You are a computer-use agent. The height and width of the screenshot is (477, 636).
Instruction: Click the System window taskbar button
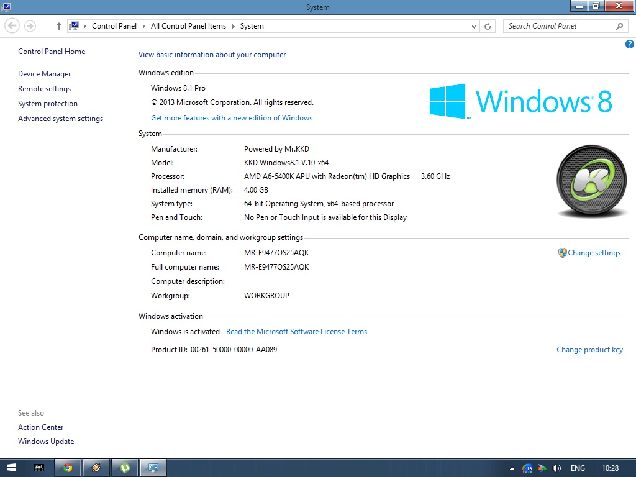(153, 468)
